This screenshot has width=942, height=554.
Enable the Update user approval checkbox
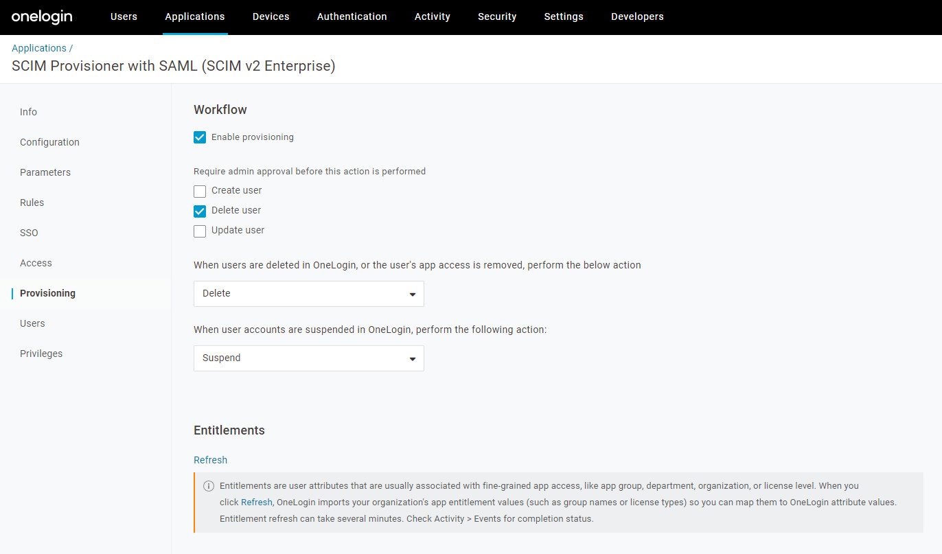(x=199, y=231)
